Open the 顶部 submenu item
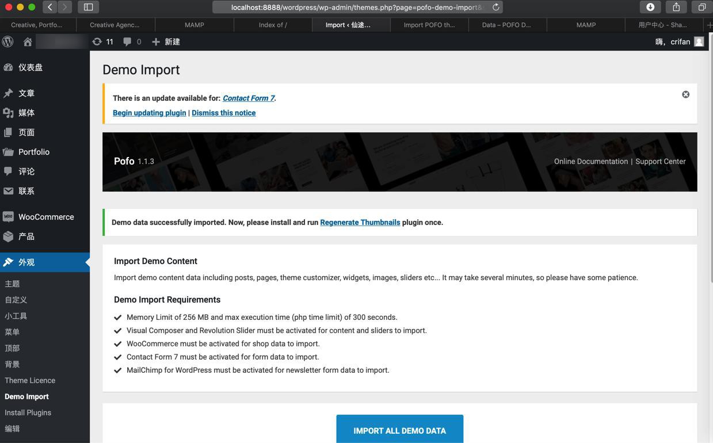The image size is (713, 443). (x=12, y=348)
